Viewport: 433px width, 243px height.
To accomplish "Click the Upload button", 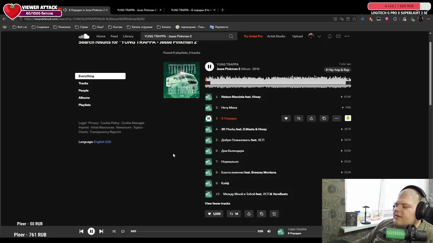I will (x=297, y=36).
